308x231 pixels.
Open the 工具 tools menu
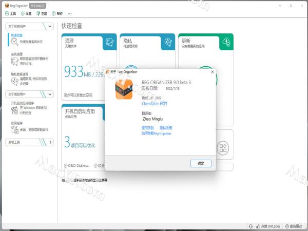tap(10, 13)
